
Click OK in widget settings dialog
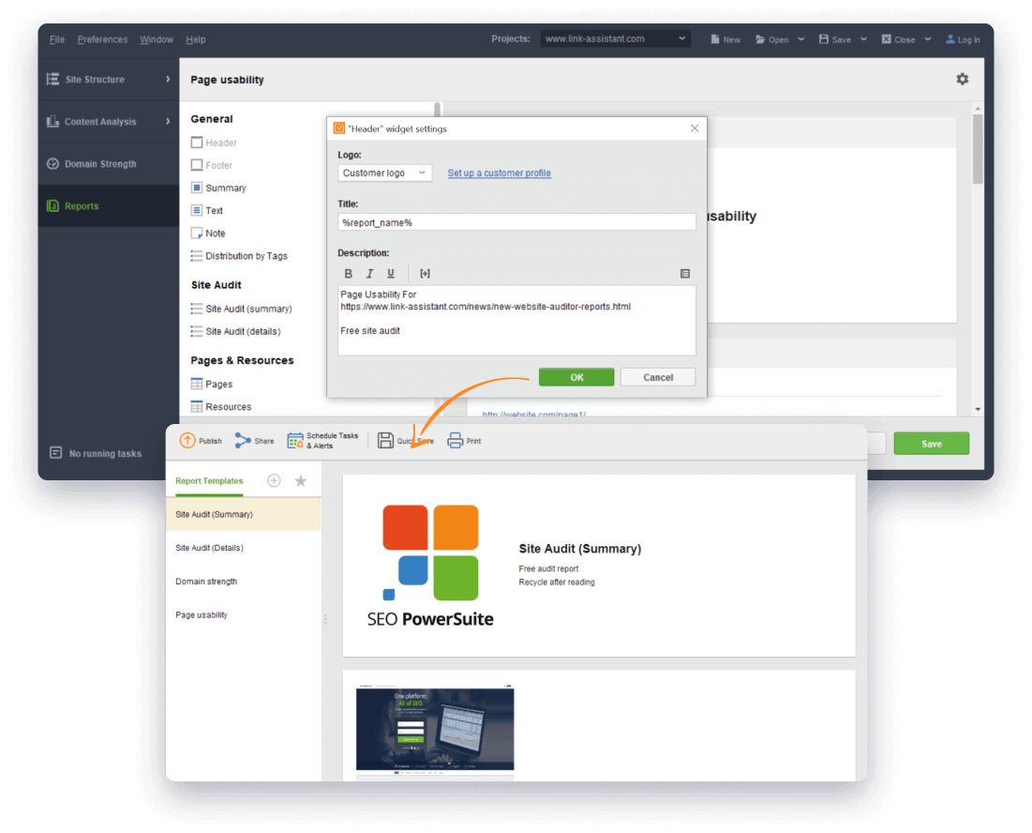(x=576, y=377)
